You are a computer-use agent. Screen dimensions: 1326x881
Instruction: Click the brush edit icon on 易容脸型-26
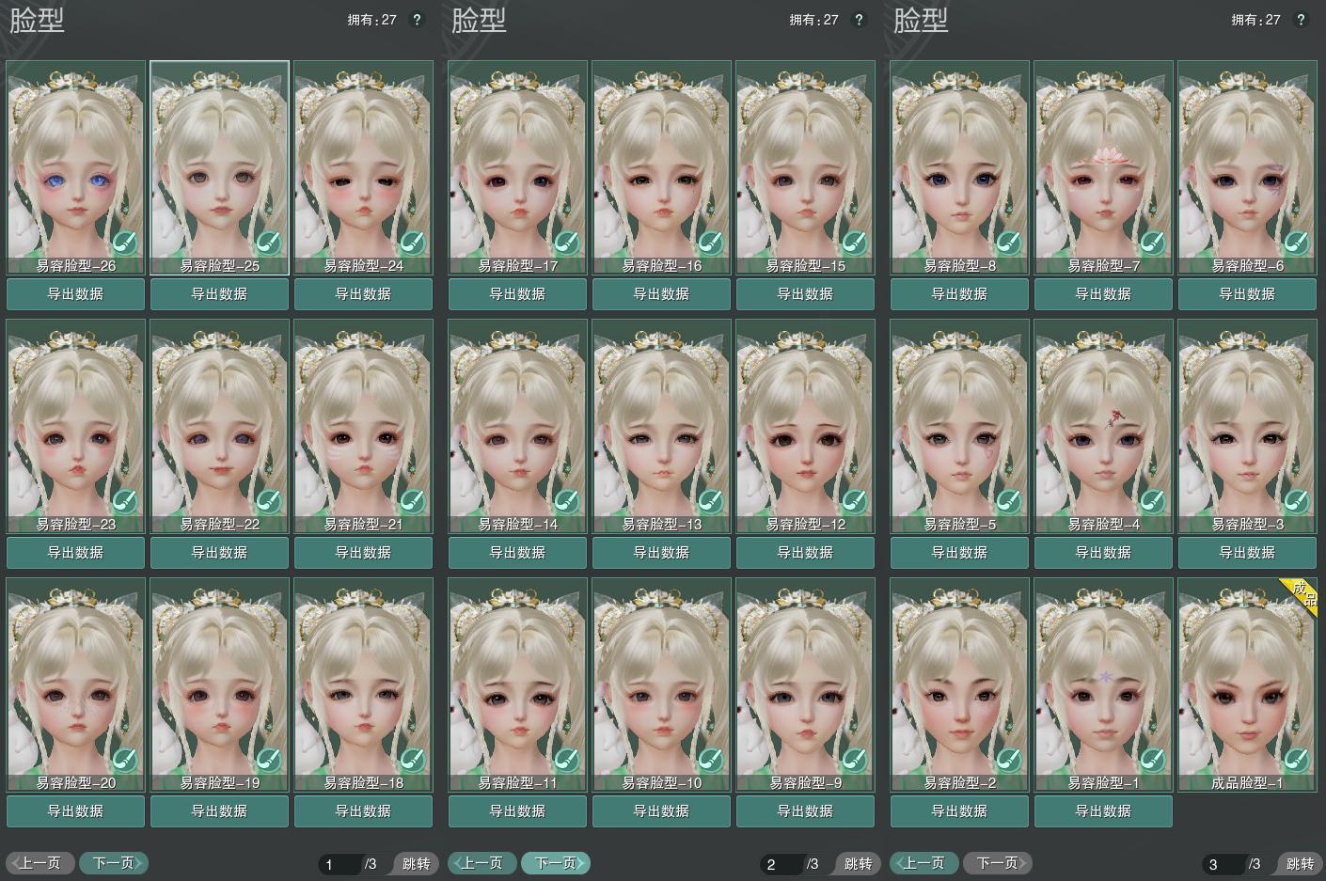click(x=124, y=243)
